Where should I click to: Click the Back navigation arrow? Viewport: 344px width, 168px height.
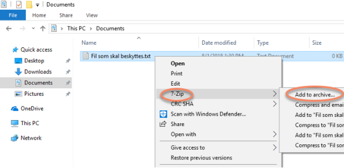pos(9,29)
